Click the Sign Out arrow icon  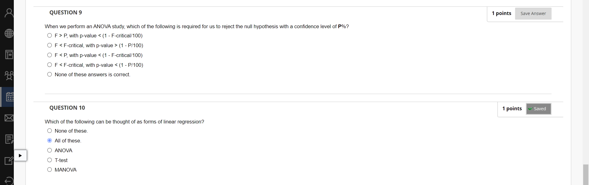(8, 181)
